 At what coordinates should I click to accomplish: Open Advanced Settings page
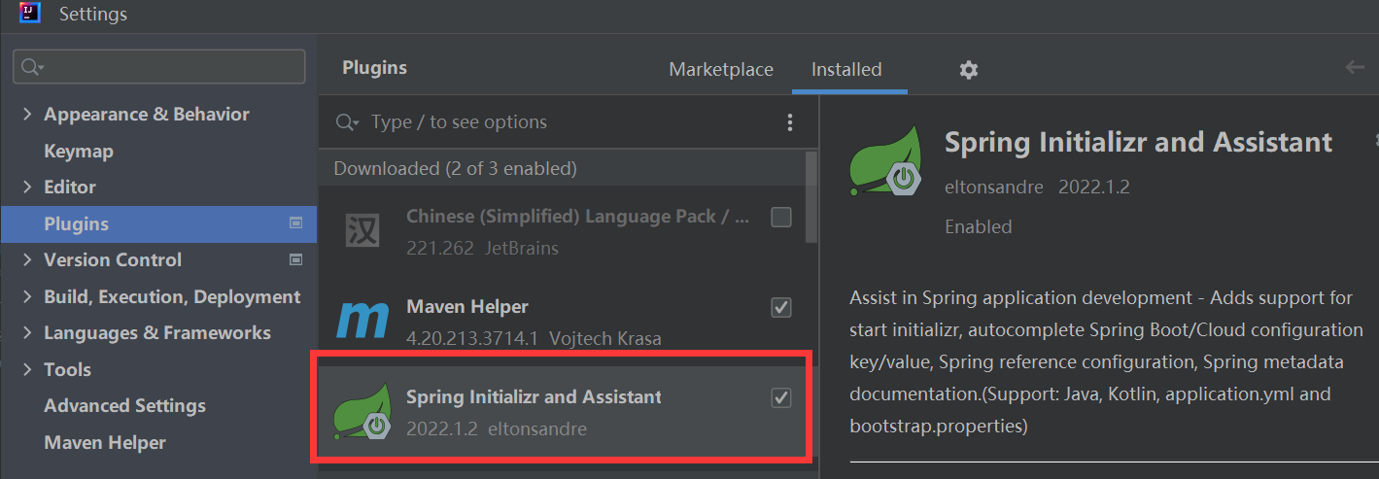[124, 405]
